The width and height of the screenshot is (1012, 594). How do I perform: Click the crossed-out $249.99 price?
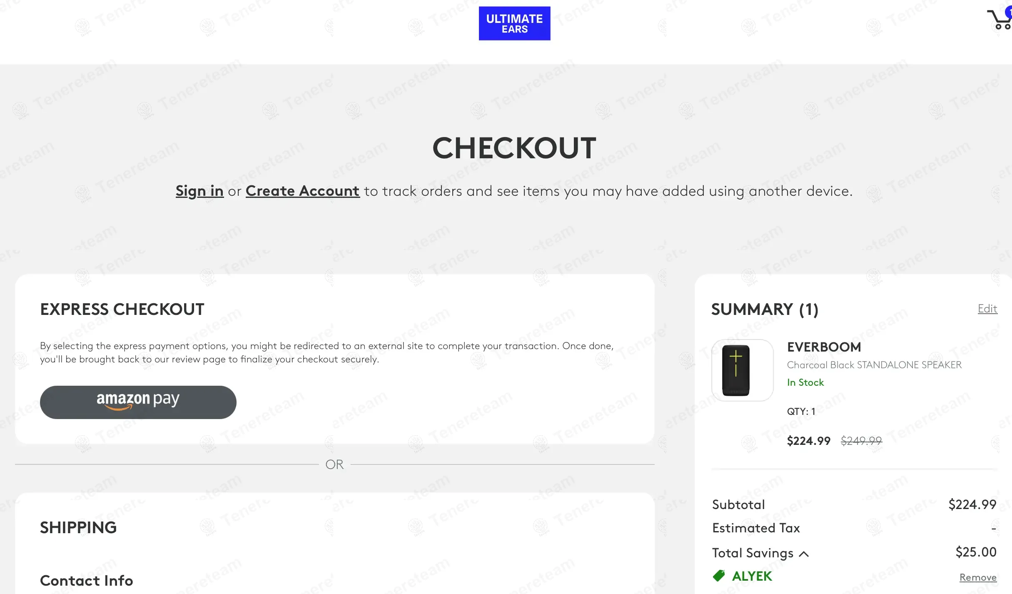tap(861, 441)
